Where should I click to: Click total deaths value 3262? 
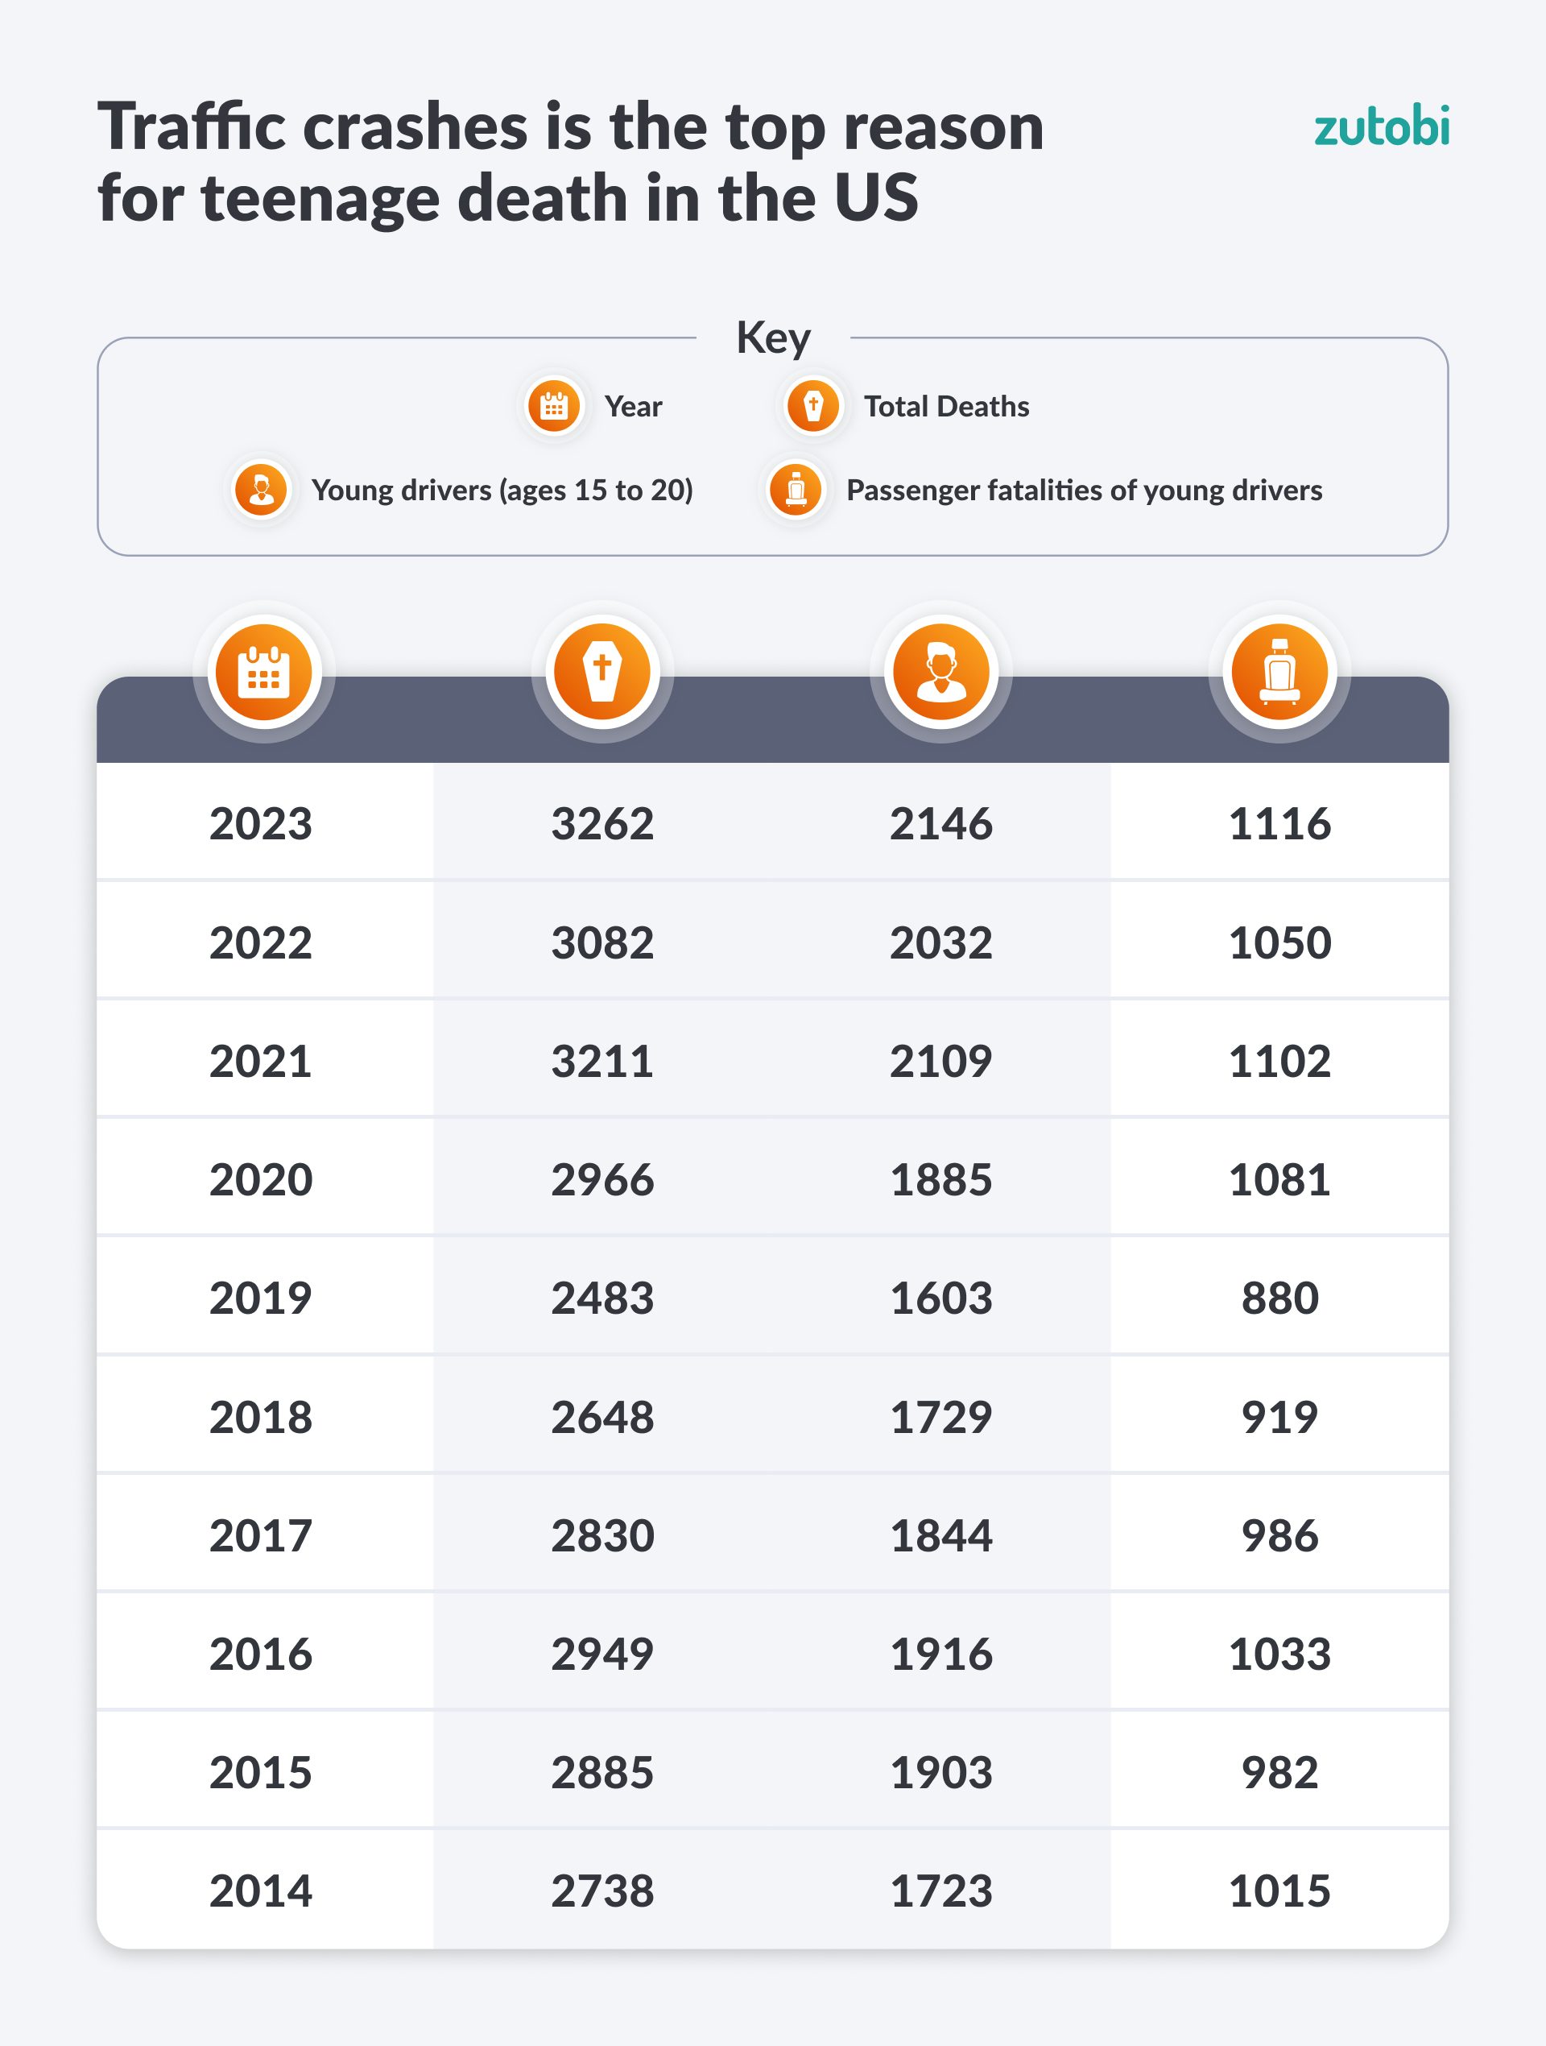tap(602, 823)
